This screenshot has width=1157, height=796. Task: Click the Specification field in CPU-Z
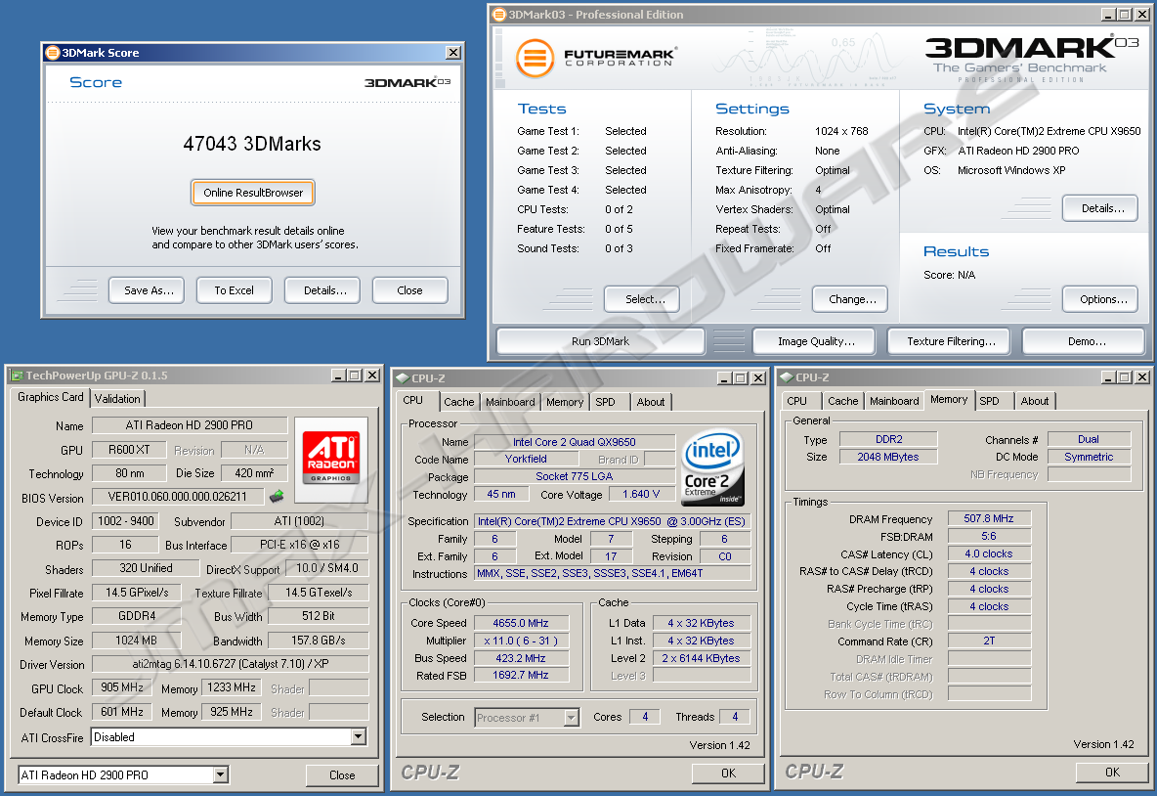click(613, 521)
